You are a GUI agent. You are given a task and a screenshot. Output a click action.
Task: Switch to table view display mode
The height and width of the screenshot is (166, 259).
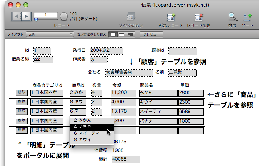tap(131, 34)
